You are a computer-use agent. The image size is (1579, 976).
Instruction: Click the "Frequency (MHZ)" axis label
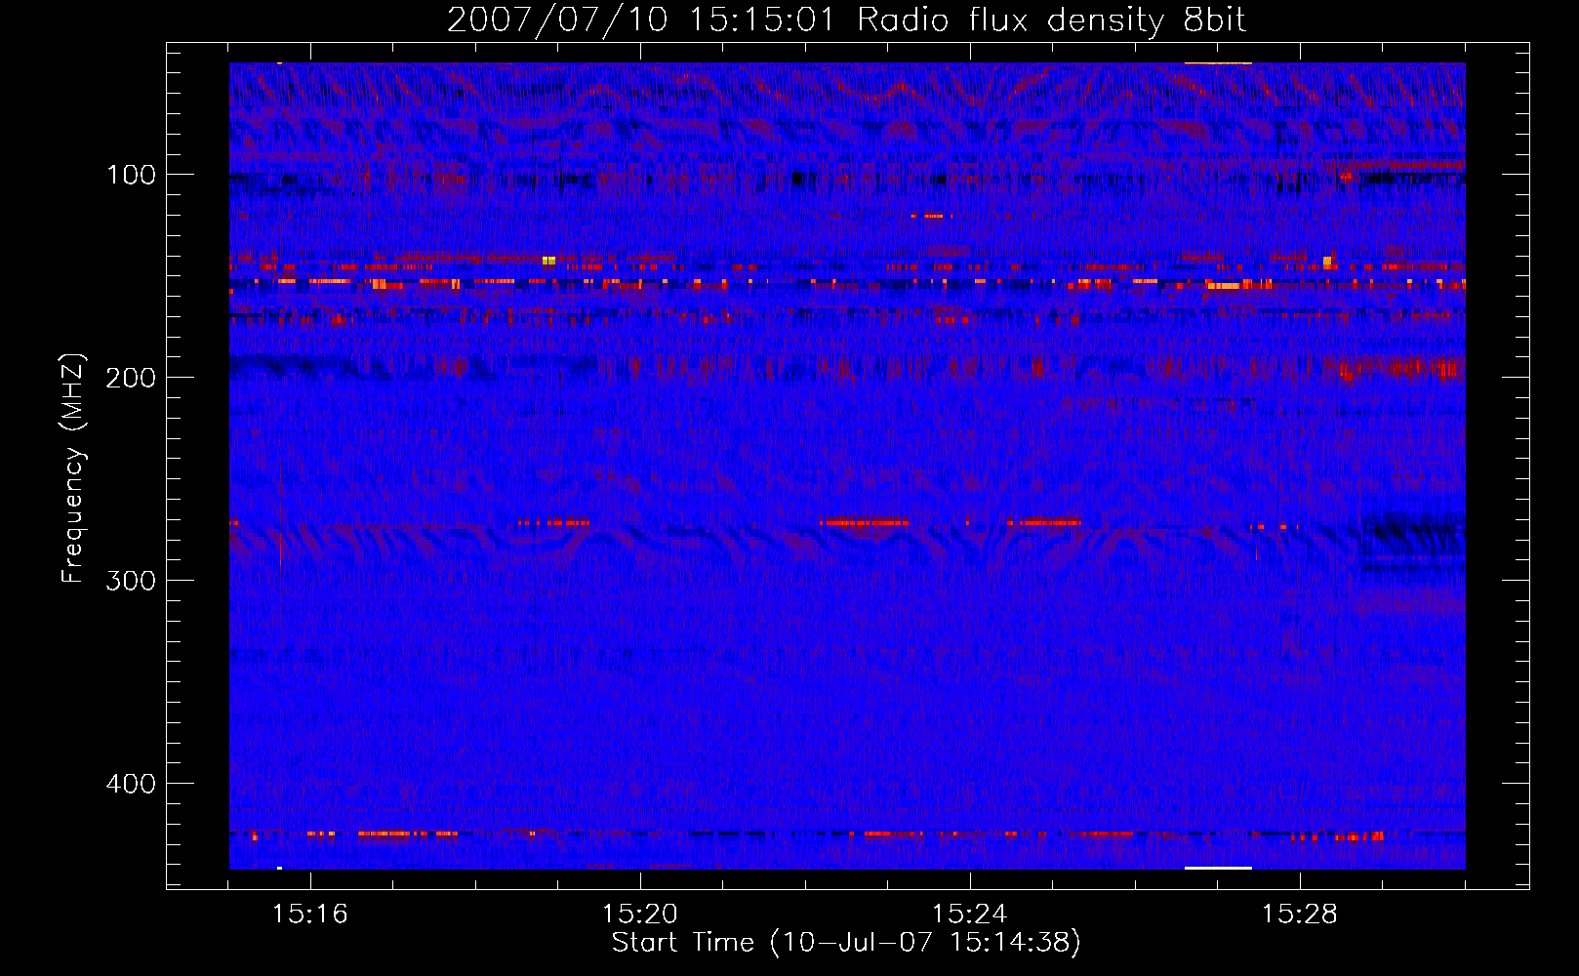[x=73, y=468]
